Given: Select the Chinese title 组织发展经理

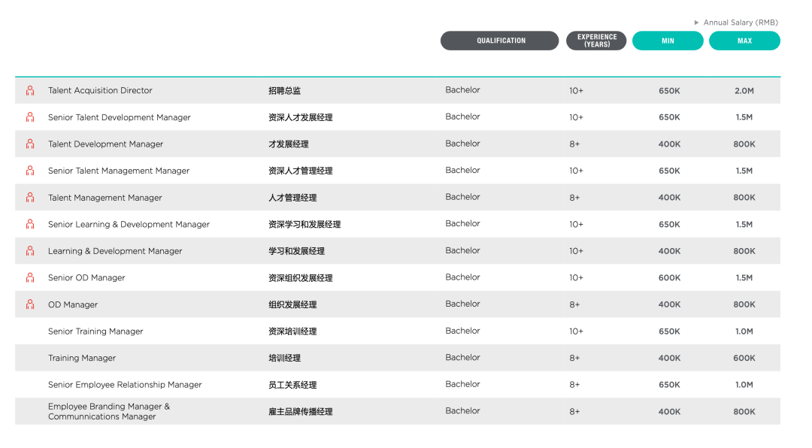Looking at the screenshot, I should [292, 304].
